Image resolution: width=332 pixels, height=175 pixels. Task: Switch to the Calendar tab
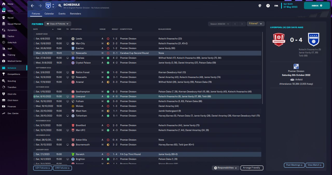tap(49, 14)
